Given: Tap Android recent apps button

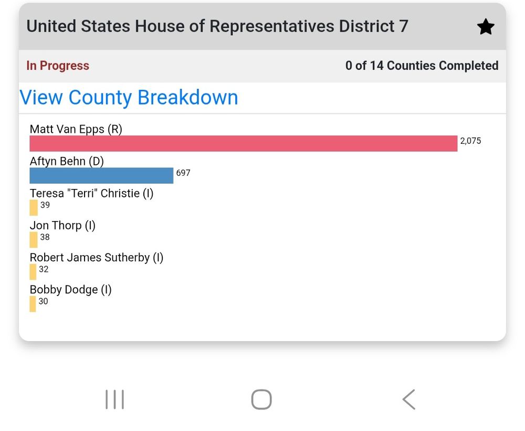Looking at the screenshot, I should [x=115, y=399].
